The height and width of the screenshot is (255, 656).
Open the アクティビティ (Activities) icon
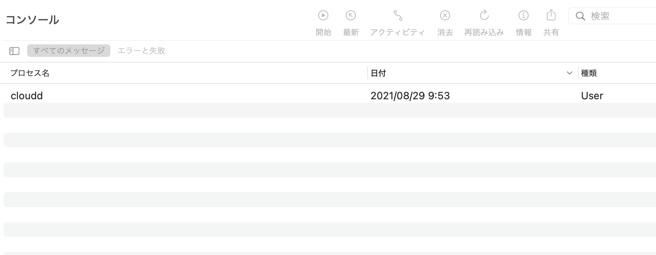pyautogui.click(x=398, y=16)
